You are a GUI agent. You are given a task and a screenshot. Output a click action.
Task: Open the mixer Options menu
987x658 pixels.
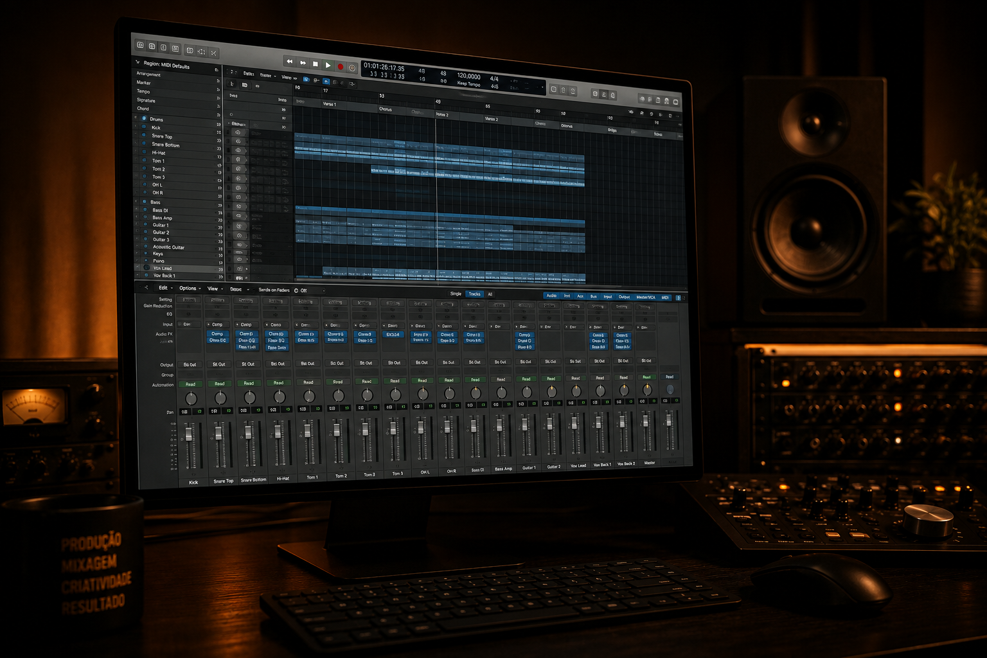(x=190, y=289)
